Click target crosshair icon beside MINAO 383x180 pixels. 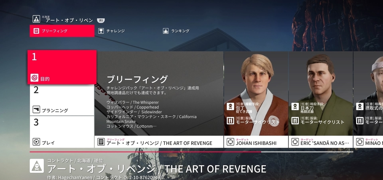point(360,142)
